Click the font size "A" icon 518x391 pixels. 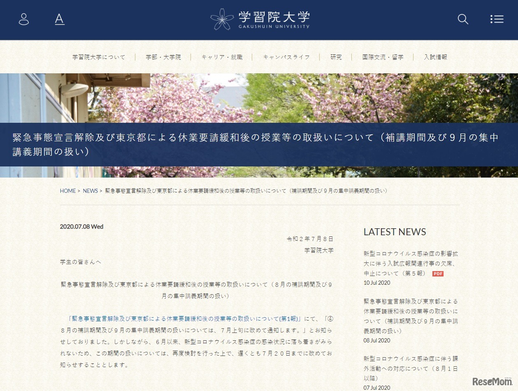tap(60, 19)
